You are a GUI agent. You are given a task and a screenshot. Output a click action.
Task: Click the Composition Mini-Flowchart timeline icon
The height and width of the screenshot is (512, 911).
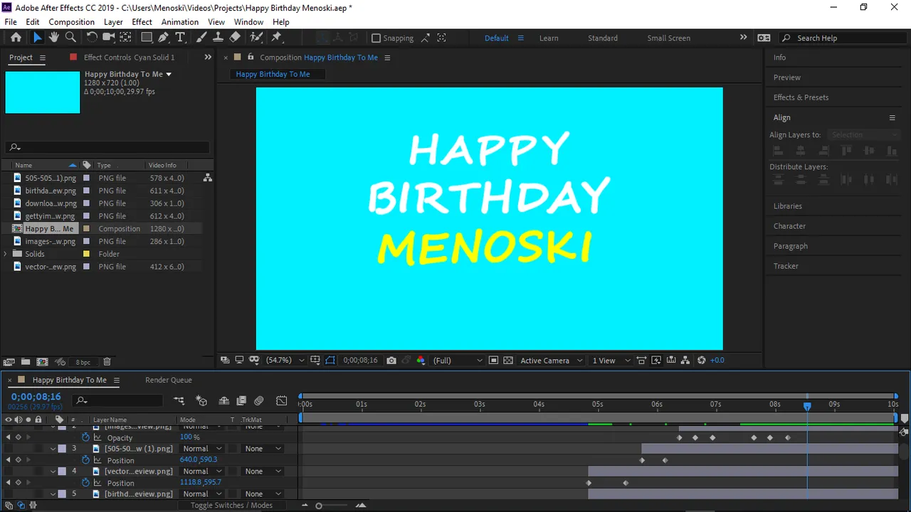tap(179, 401)
